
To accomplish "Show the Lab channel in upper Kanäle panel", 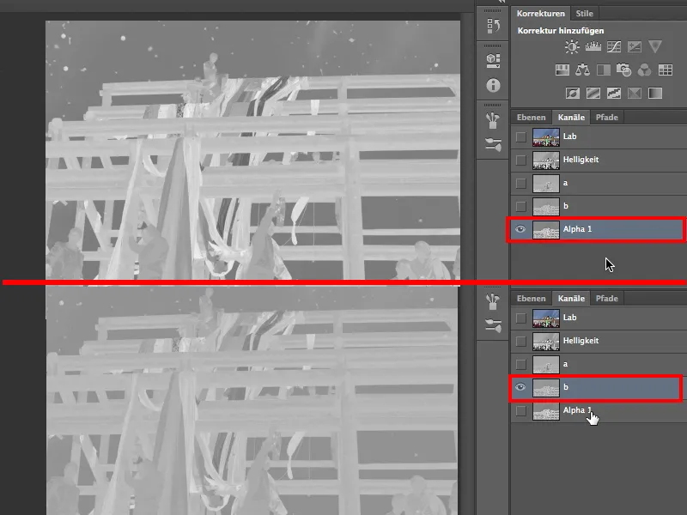I will pos(521,136).
